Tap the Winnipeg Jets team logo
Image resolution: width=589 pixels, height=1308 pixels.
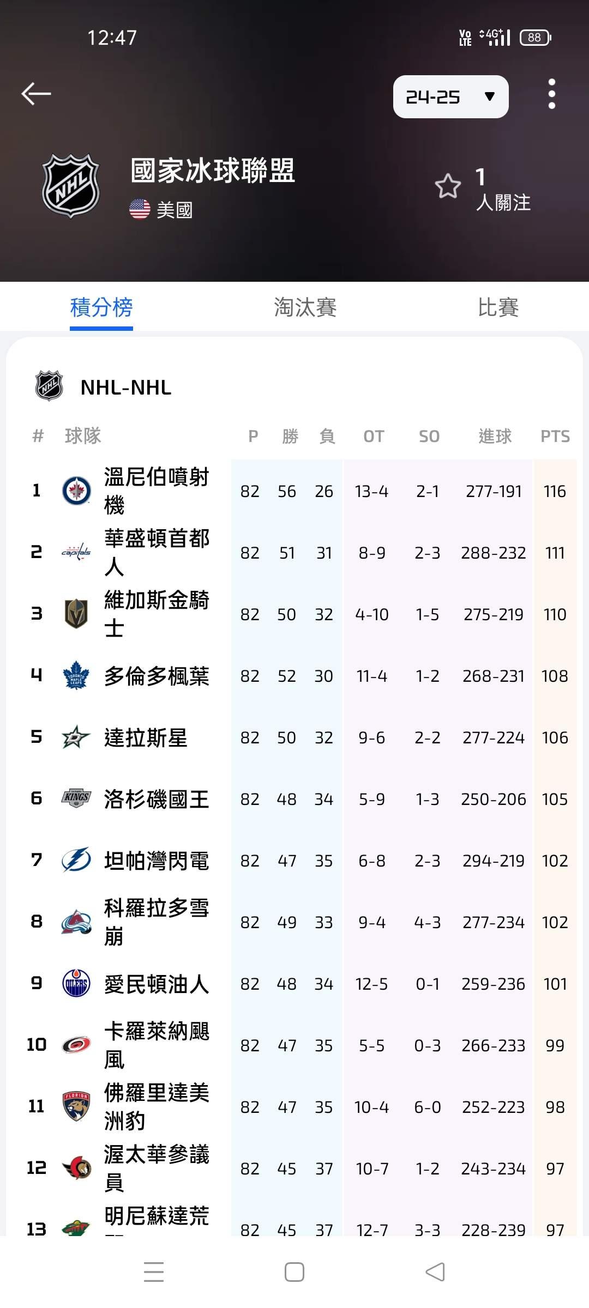[x=76, y=491]
